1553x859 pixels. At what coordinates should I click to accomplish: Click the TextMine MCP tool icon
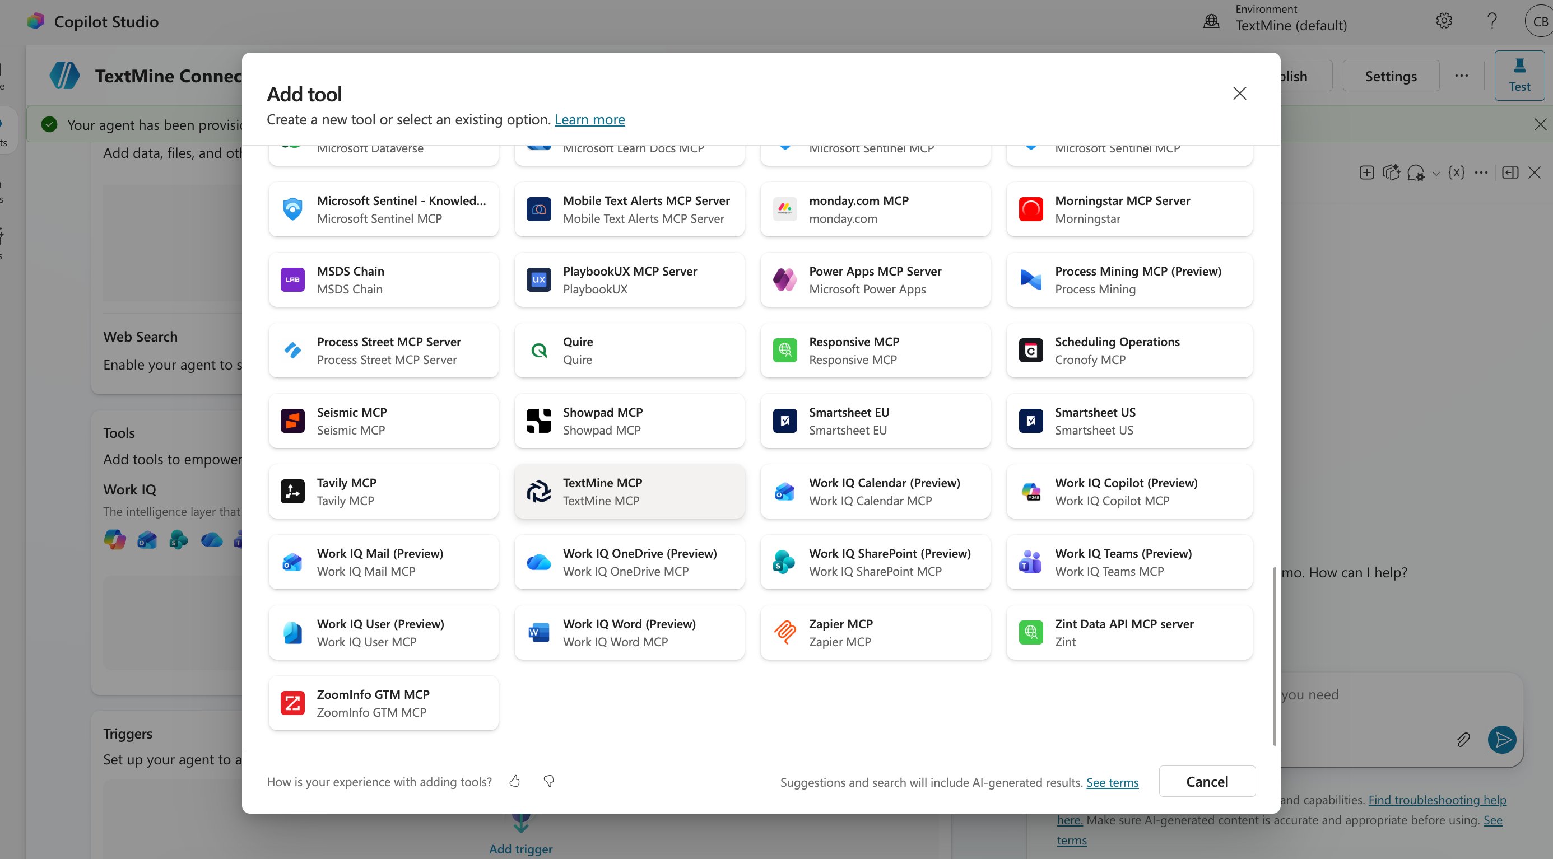pyautogui.click(x=538, y=492)
